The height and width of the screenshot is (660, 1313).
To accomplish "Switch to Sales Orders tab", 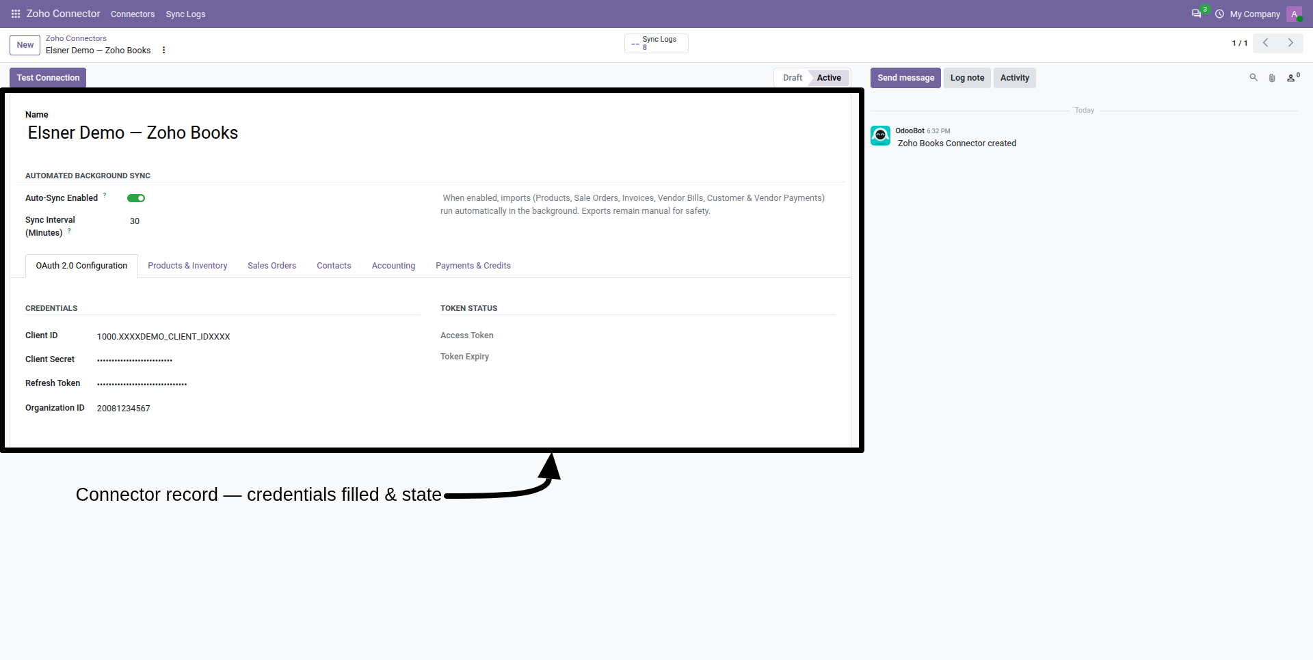I will (x=271, y=266).
